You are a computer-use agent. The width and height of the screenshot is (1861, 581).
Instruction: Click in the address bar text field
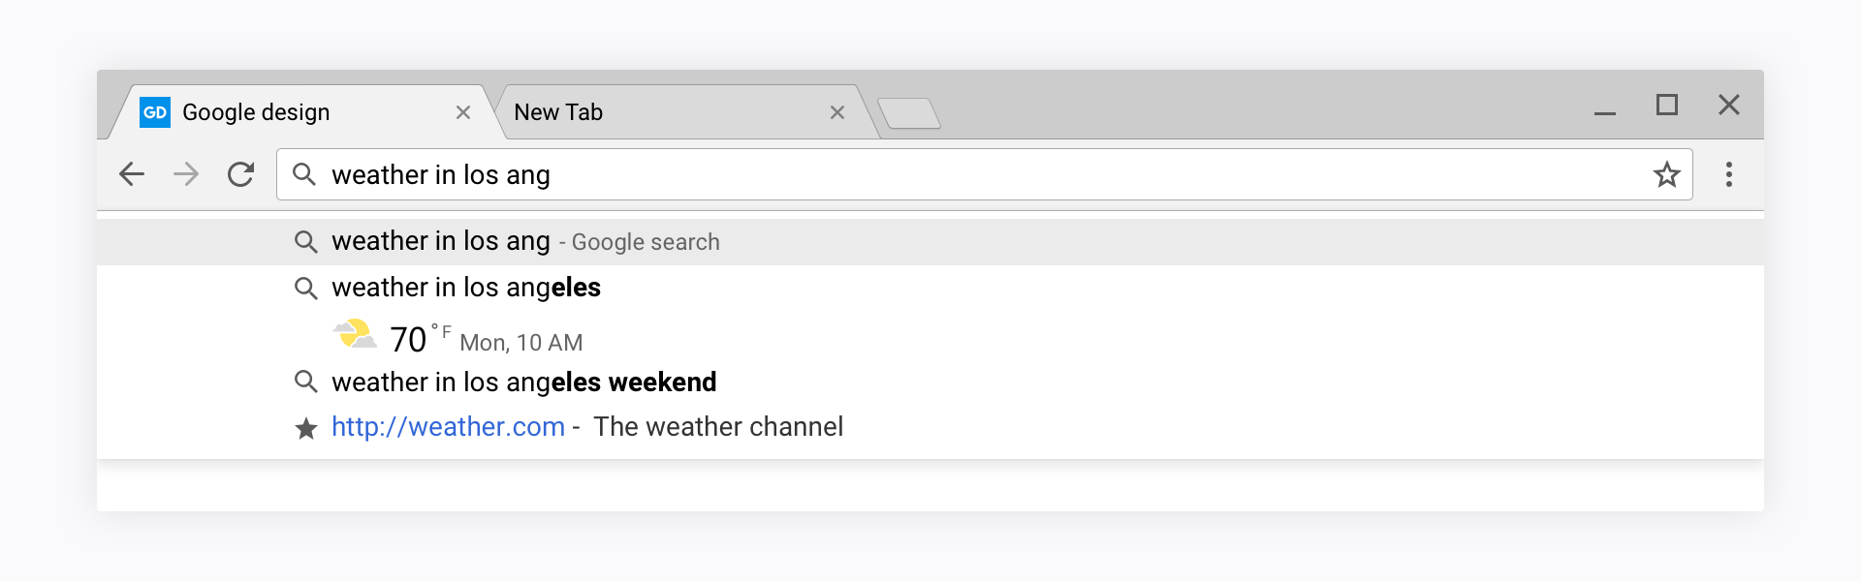(x=969, y=174)
